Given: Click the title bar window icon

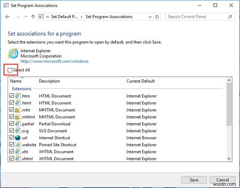Looking at the screenshot, I should (x=6, y=6).
